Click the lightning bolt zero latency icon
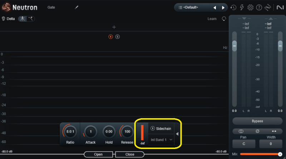Image resolution: width=286 pixels, height=159 pixels. pos(242,7)
